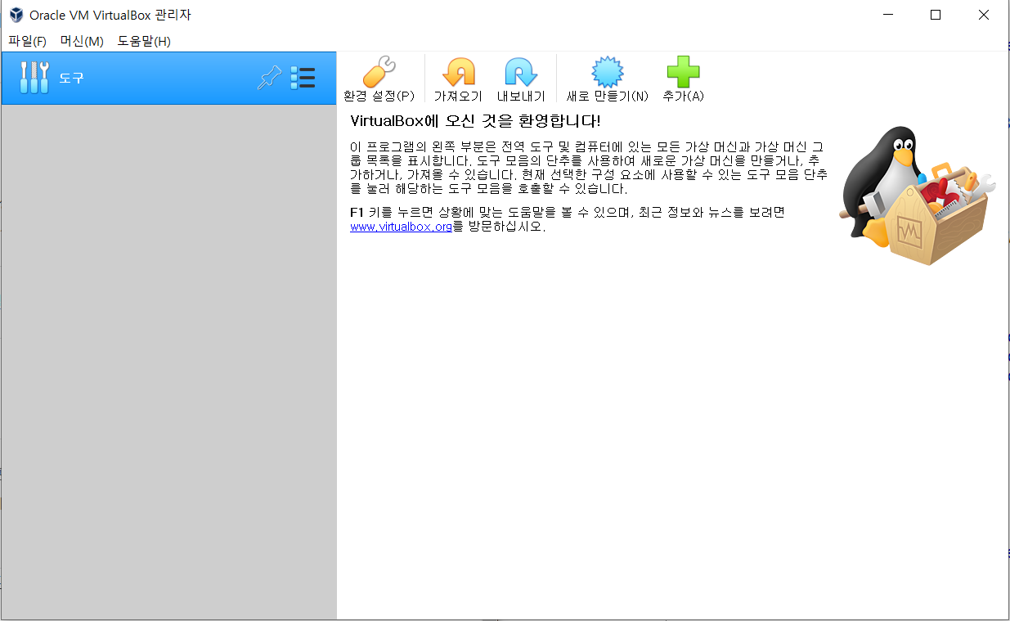The width and height of the screenshot is (1010, 621).
Task: Select the 도구 tools entry
Action: click(x=168, y=79)
